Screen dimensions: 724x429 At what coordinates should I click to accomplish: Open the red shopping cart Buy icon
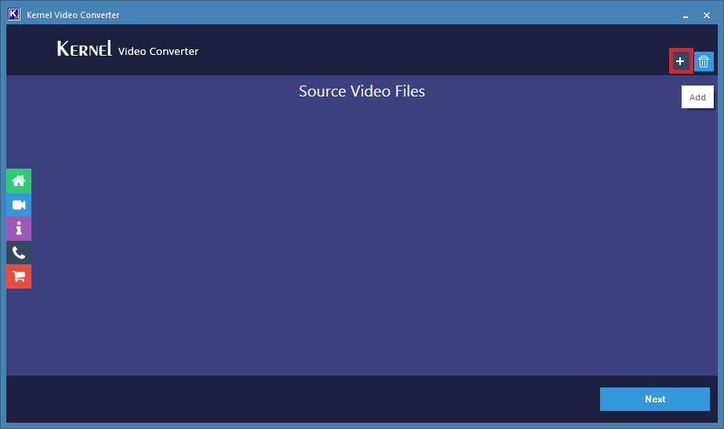click(x=19, y=277)
